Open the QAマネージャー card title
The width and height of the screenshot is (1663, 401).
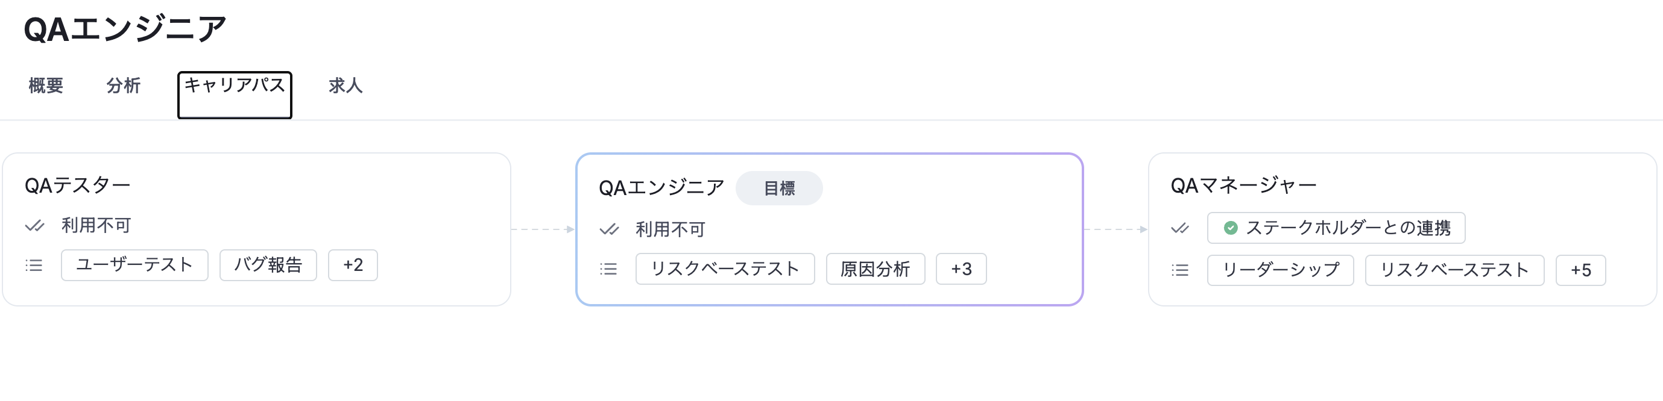tap(1243, 185)
